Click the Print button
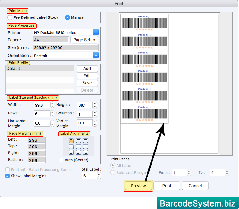This screenshot has width=239, height=209. tap(167, 186)
